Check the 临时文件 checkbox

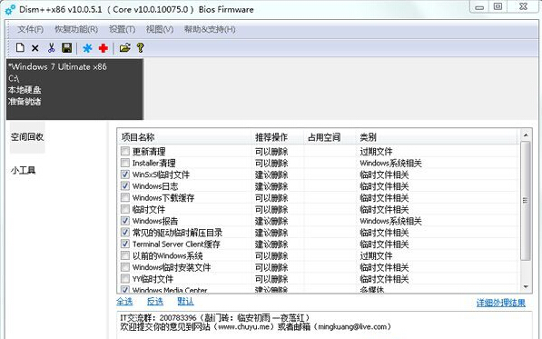pyautogui.click(x=125, y=209)
